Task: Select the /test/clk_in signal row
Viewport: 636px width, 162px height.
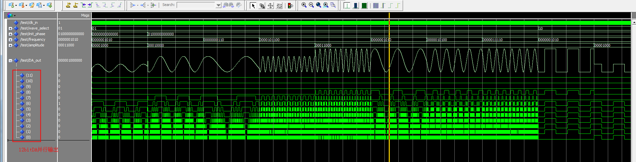Action: click(x=29, y=23)
